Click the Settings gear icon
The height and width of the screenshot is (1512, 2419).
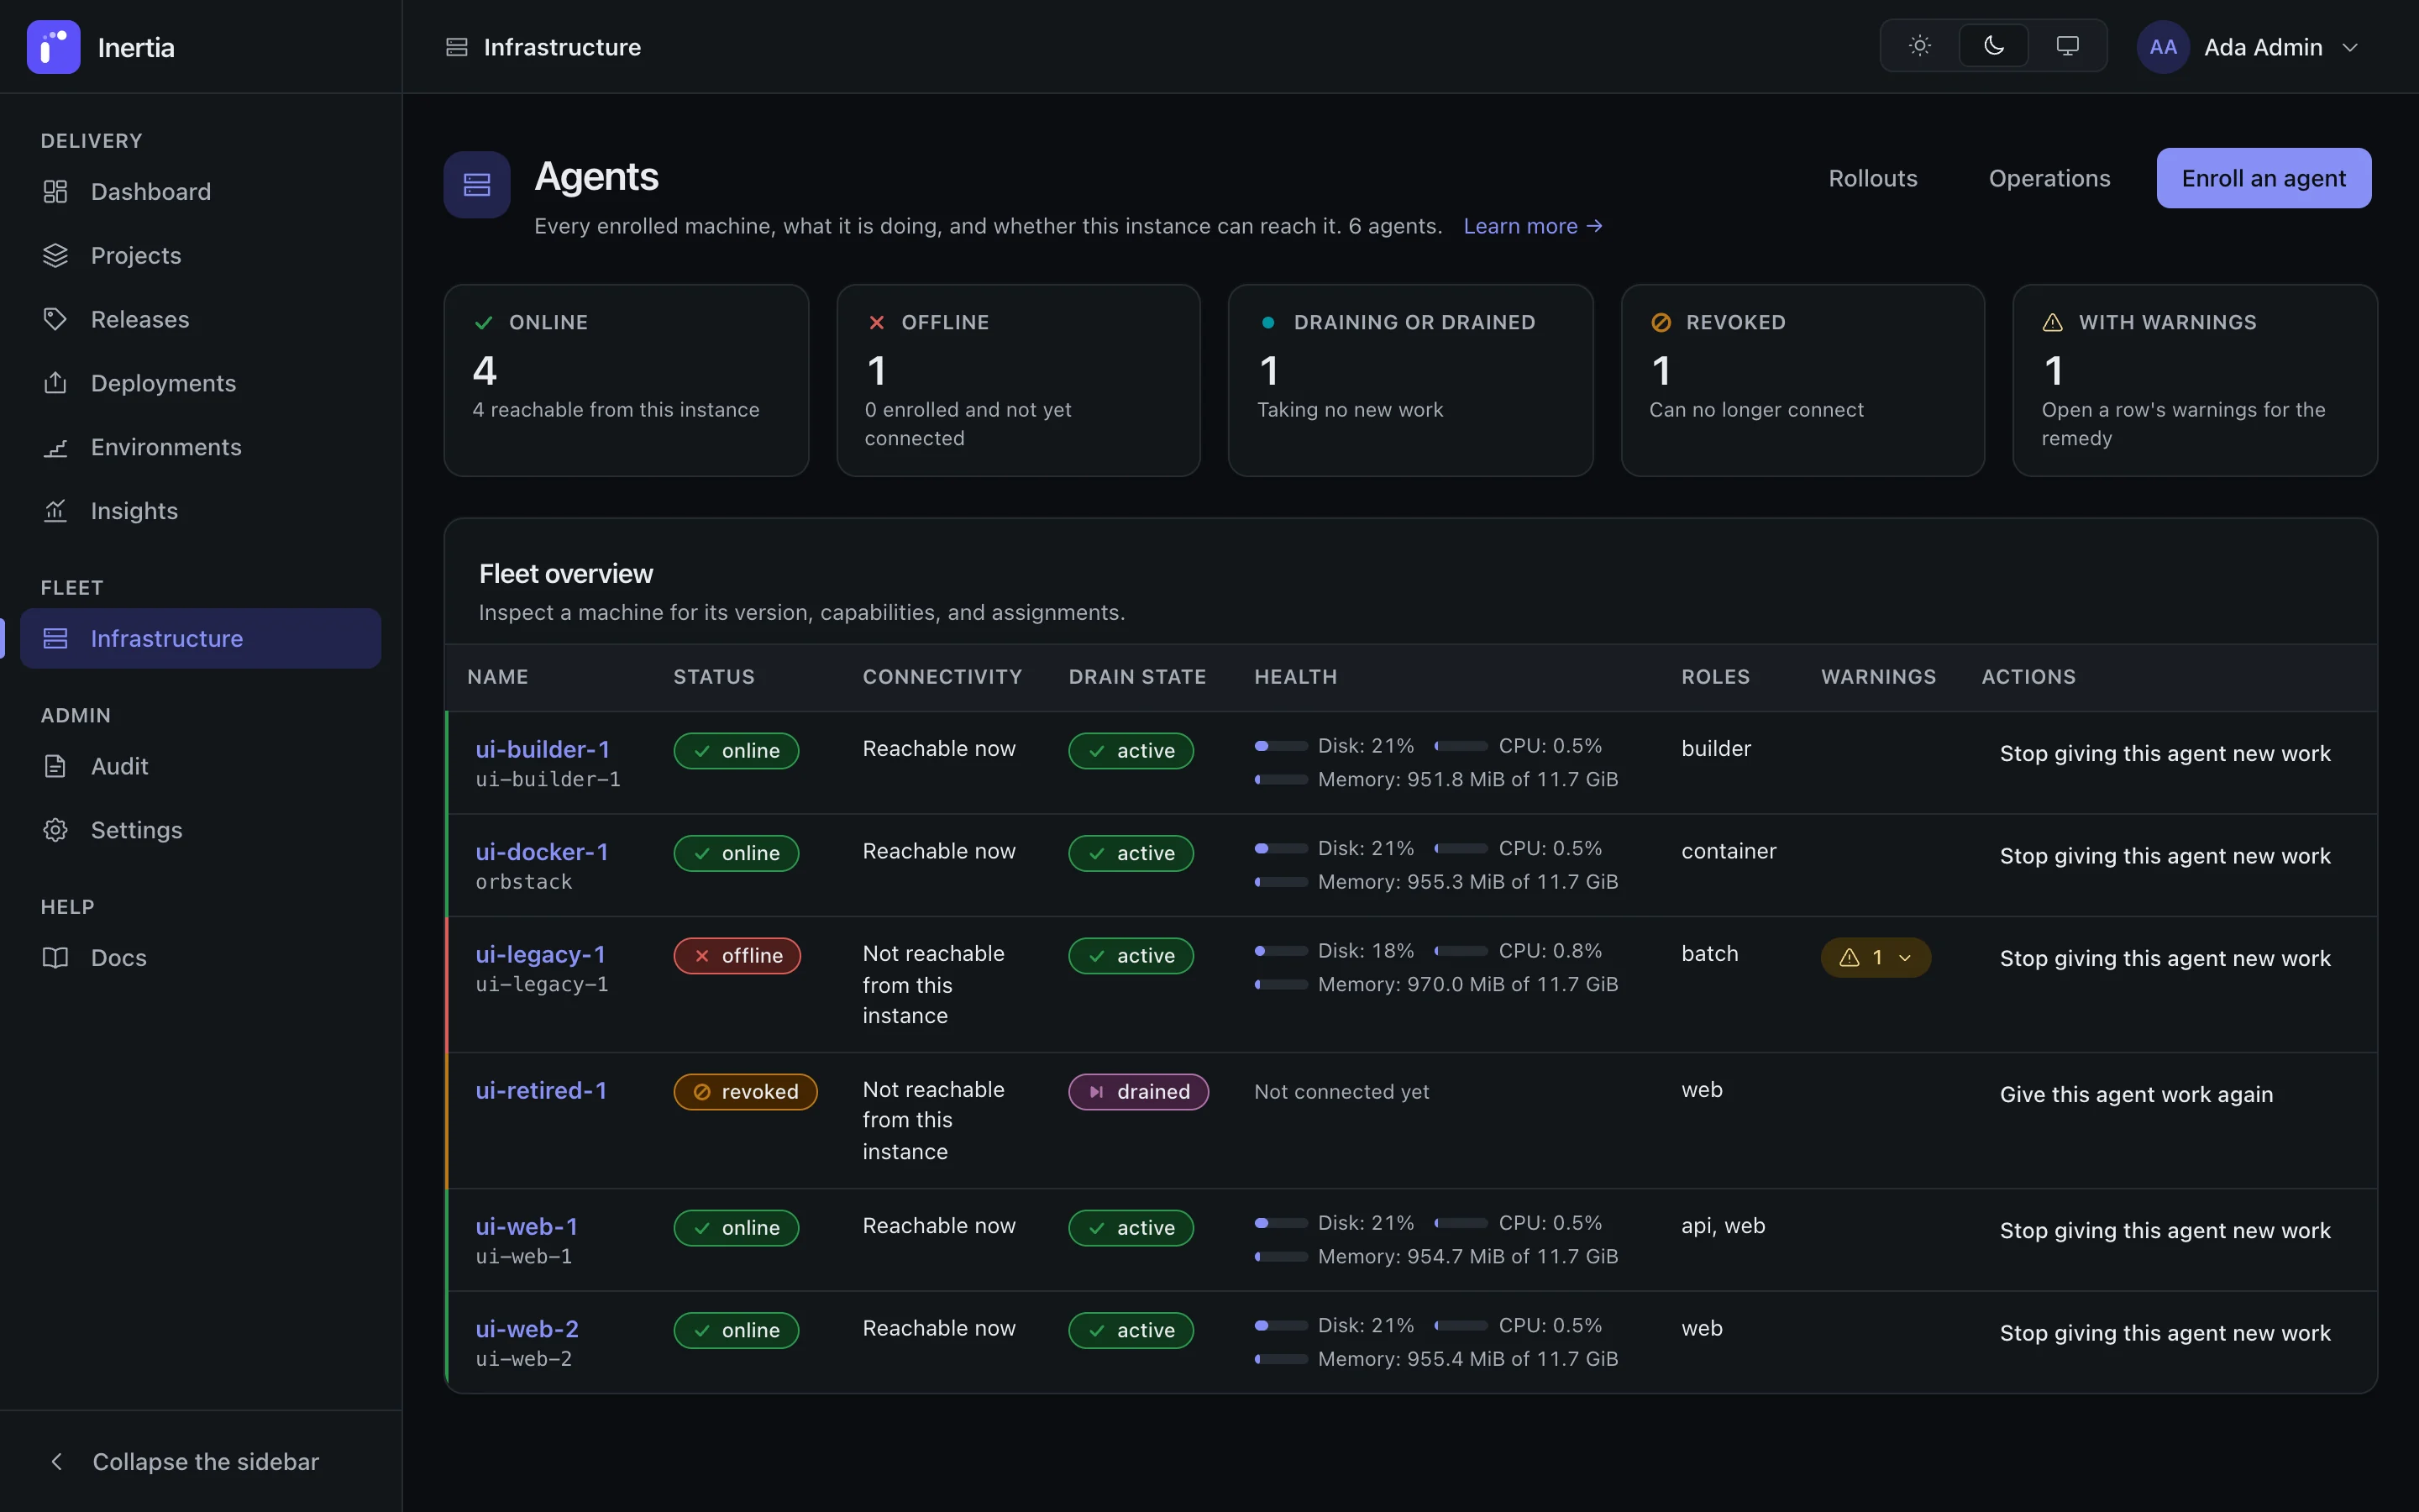click(x=55, y=830)
